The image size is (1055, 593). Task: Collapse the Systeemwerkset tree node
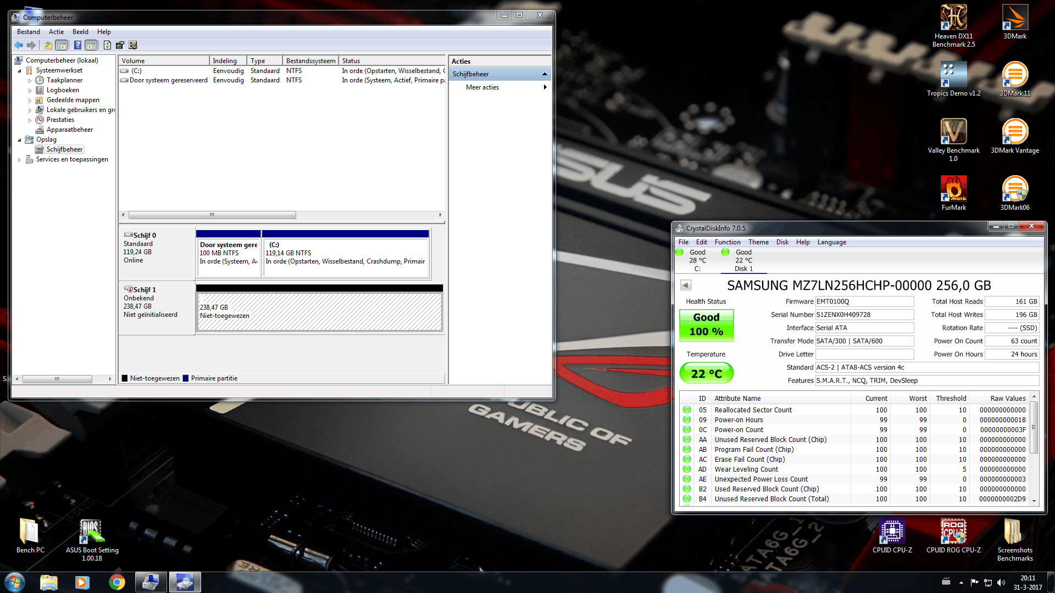[x=20, y=71]
